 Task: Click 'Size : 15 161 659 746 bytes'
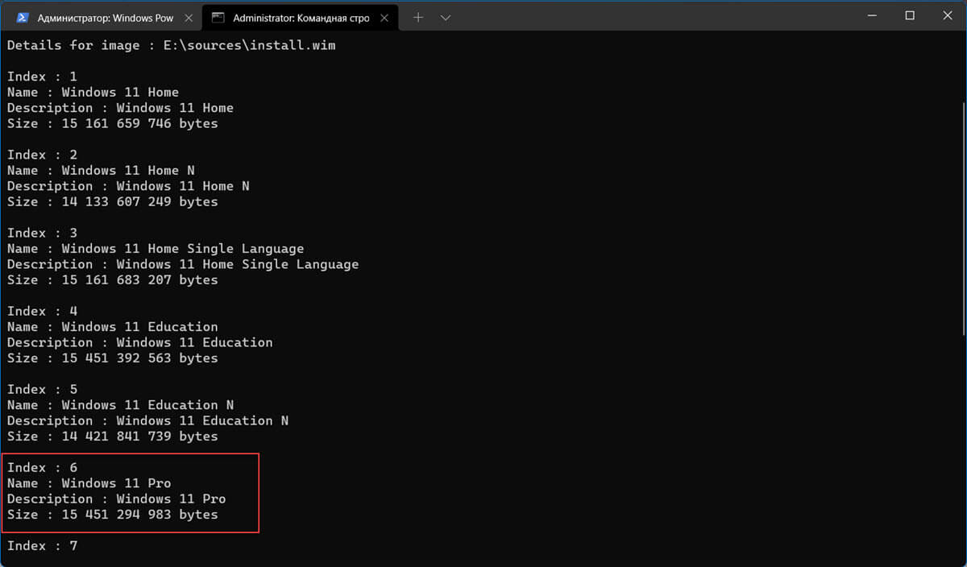coord(113,123)
